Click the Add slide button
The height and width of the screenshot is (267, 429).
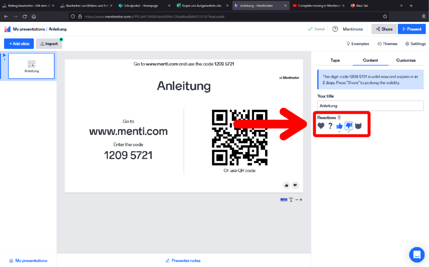point(19,44)
